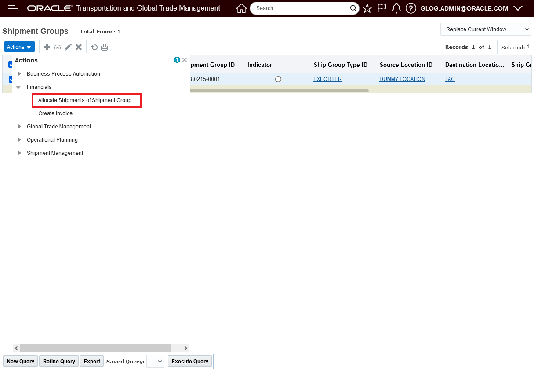
Task: Select Create Invoice action
Action: pyautogui.click(x=55, y=113)
